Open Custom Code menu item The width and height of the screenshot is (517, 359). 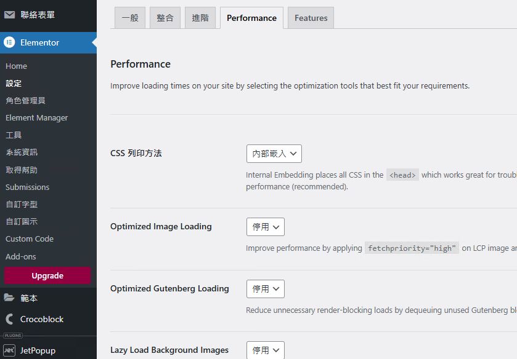point(30,239)
